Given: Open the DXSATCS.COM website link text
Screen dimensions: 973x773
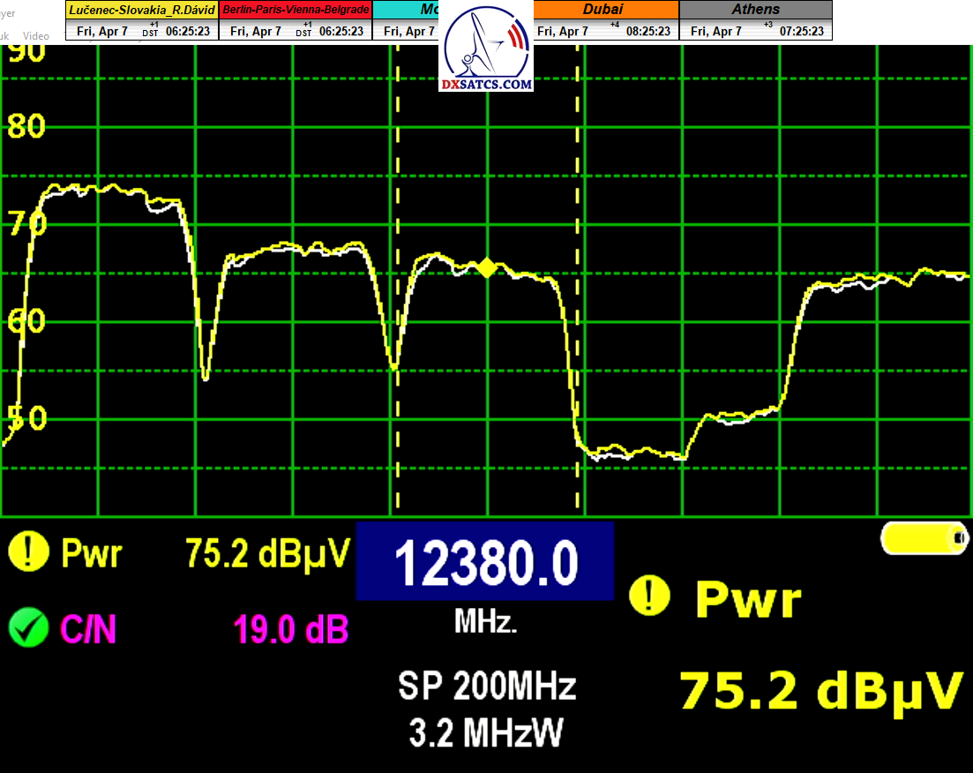Looking at the screenshot, I should coord(487,85).
